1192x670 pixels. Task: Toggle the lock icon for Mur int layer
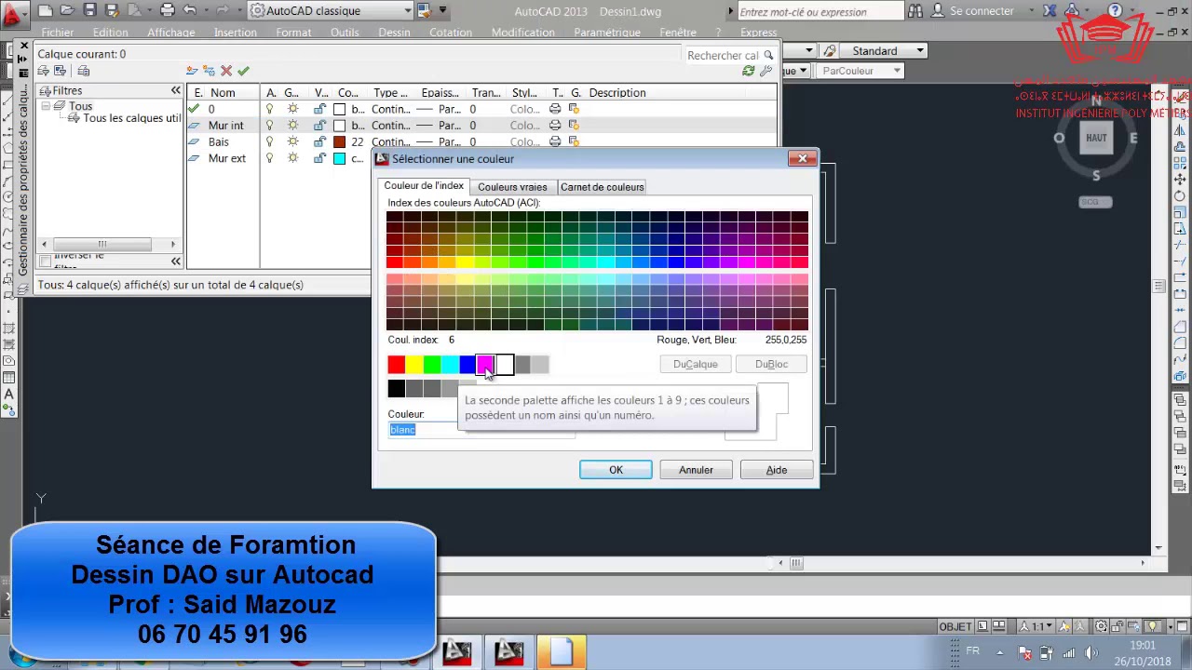319,126
